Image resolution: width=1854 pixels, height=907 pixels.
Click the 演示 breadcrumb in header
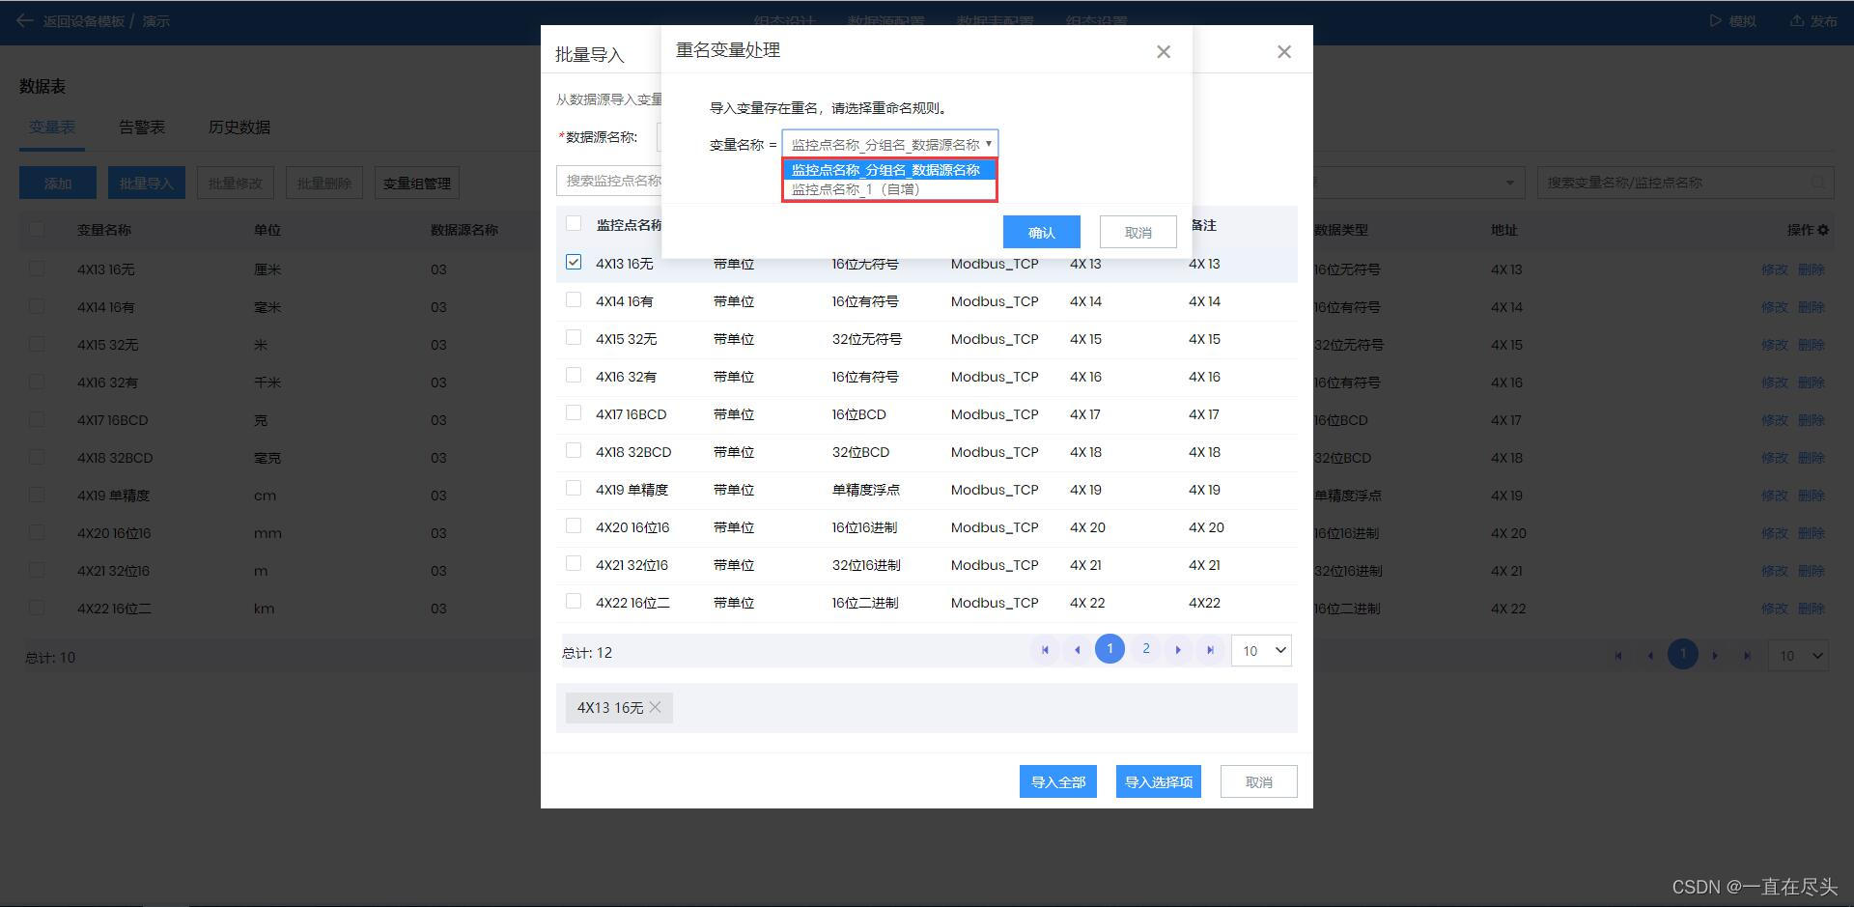point(155,20)
